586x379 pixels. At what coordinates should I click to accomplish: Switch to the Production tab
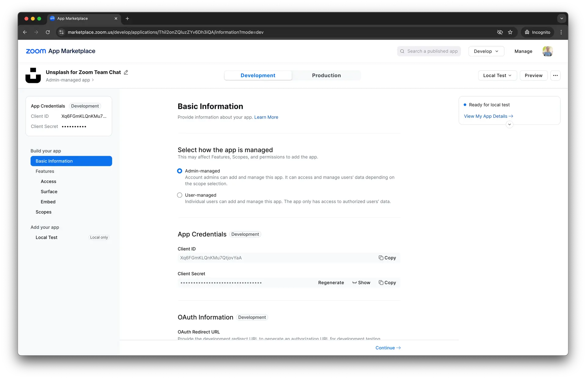coord(326,75)
